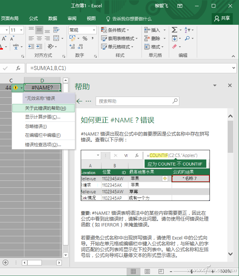Choose 在编辑栏中编辑 from the error menu
The width and height of the screenshot is (239, 276).
click(43, 135)
